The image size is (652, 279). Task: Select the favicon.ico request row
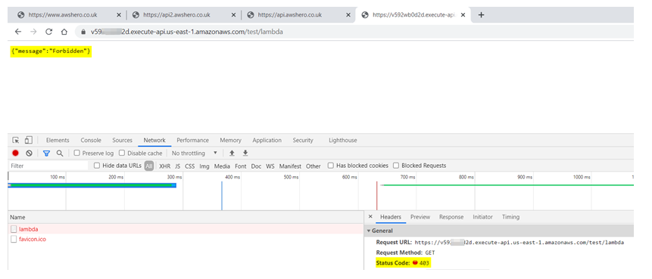(x=186, y=239)
